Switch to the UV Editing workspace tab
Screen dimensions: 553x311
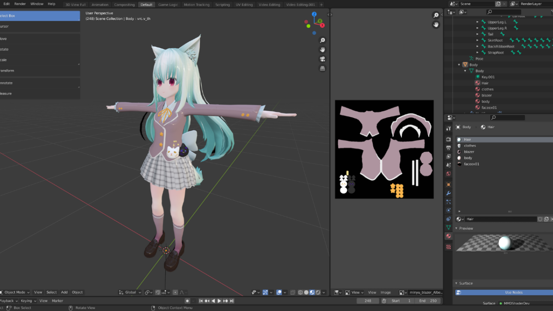point(244,5)
